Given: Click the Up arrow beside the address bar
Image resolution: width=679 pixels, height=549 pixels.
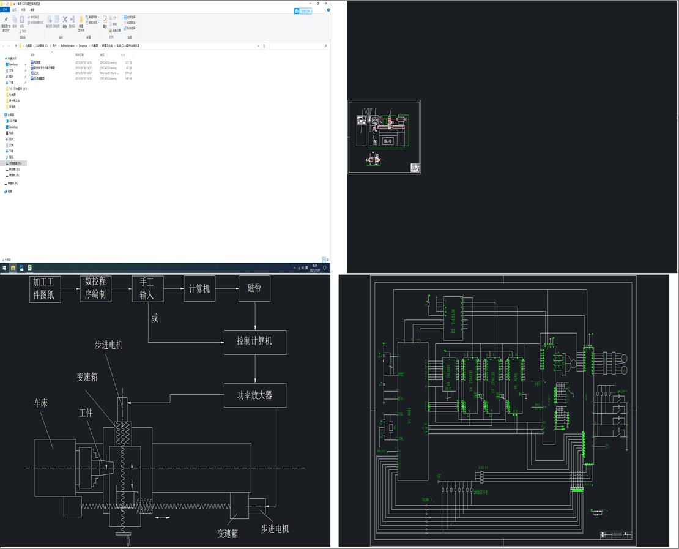Looking at the screenshot, I should point(15,45).
